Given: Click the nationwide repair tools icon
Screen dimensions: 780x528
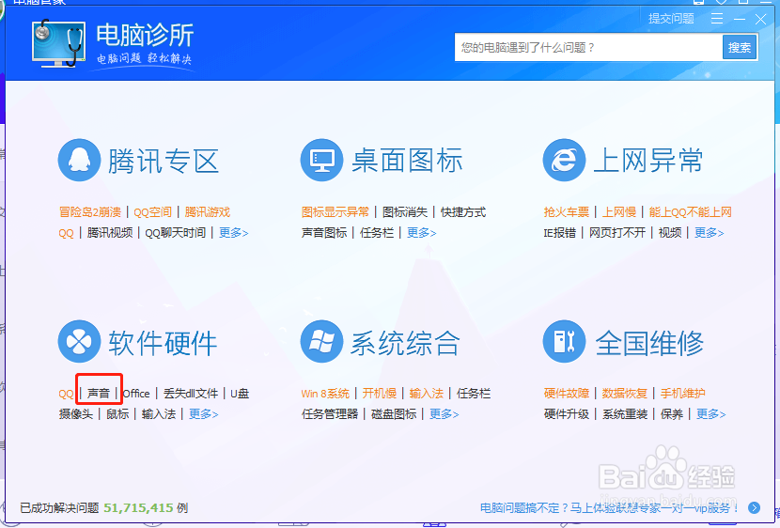Looking at the screenshot, I should pos(564,341).
